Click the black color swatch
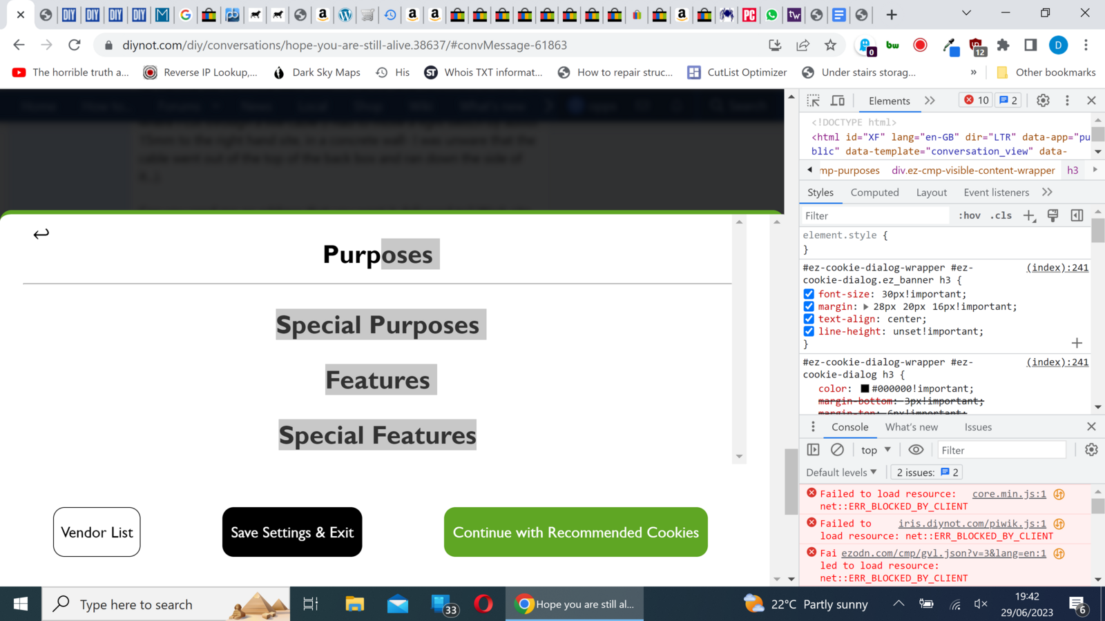This screenshot has height=621, width=1105. (865, 388)
